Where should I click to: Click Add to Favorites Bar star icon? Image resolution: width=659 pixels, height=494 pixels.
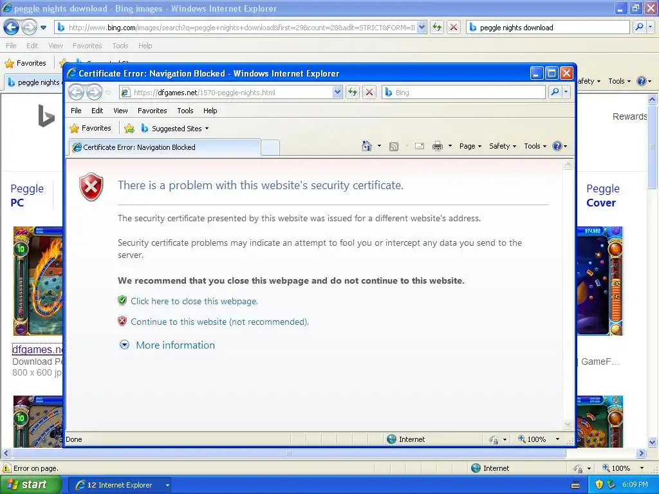[129, 128]
